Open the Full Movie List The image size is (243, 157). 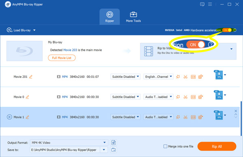(x=62, y=58)
